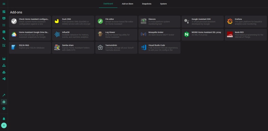The height and width of the screenshot is (131, 268).
Task: Click 'A cross-platform system monitoring tool' text
Action: 159,23
